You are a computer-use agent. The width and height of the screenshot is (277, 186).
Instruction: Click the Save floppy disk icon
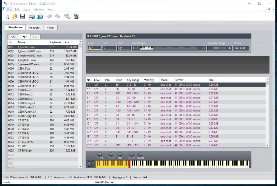pos(22,16)
